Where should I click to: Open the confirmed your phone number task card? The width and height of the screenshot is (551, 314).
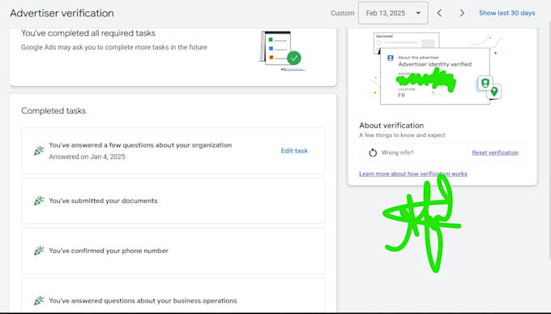pos(173,251)
